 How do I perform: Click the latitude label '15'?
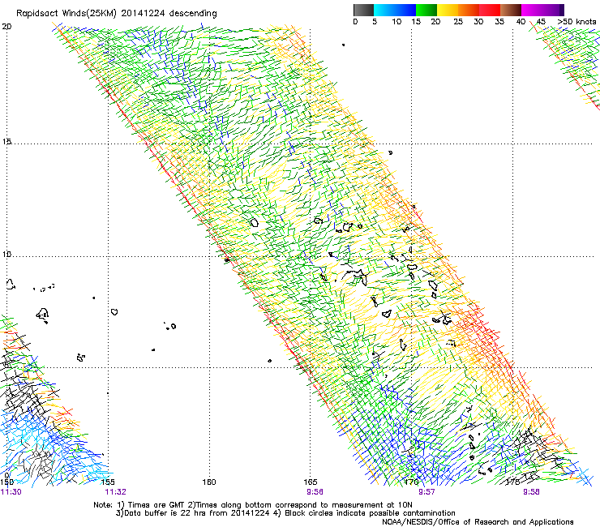[x=6, y=142]
